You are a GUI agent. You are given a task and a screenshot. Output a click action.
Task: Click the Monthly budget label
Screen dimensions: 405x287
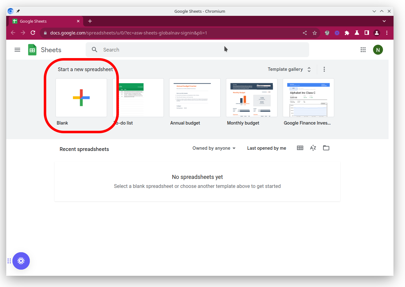tap(243, 123)
